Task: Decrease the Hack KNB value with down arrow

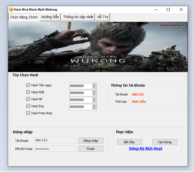Action: click(94, 94)
